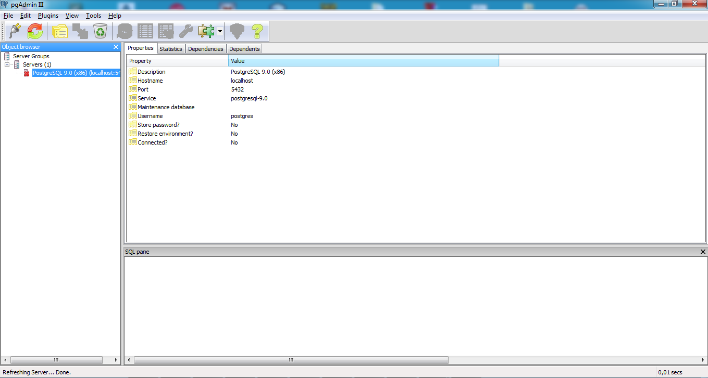Collapse the Servers (1) tree node
708x378 pixels.
[7, 64]
